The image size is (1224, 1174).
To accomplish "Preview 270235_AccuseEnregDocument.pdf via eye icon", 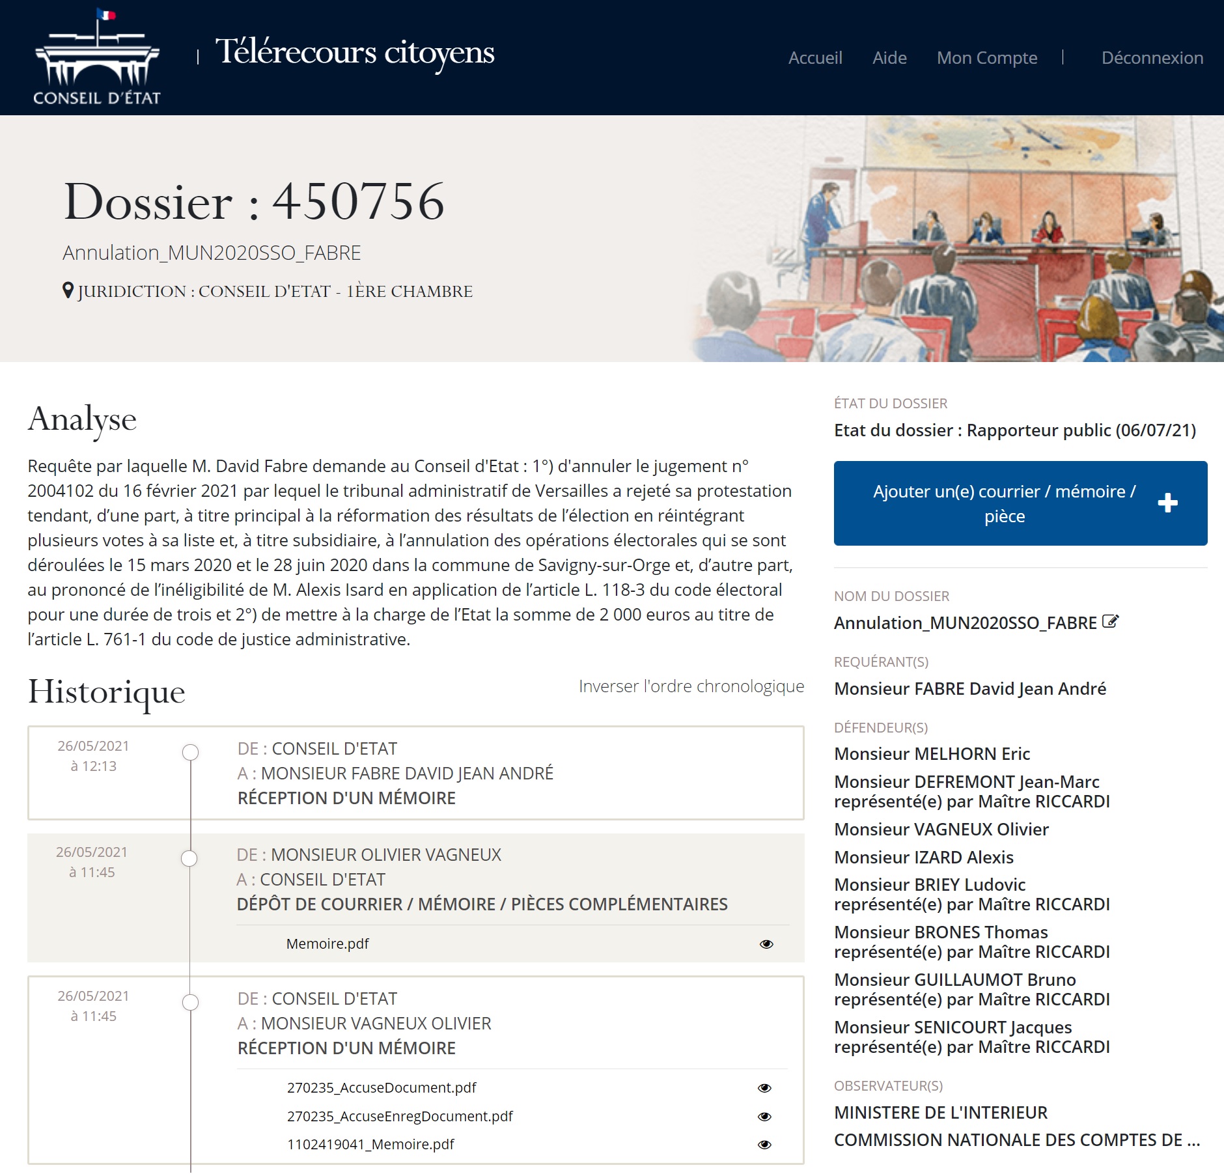I will point(764,1117).
